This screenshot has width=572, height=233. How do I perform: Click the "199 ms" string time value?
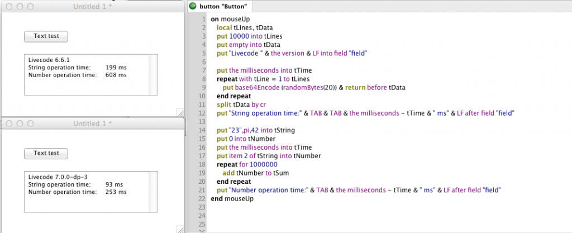coord(116,68)
